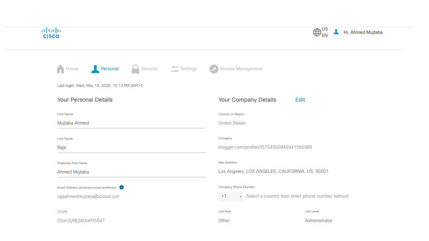429x241 pixels.
Task: Click the Cisco logo
Action: [x=51, y=33]
